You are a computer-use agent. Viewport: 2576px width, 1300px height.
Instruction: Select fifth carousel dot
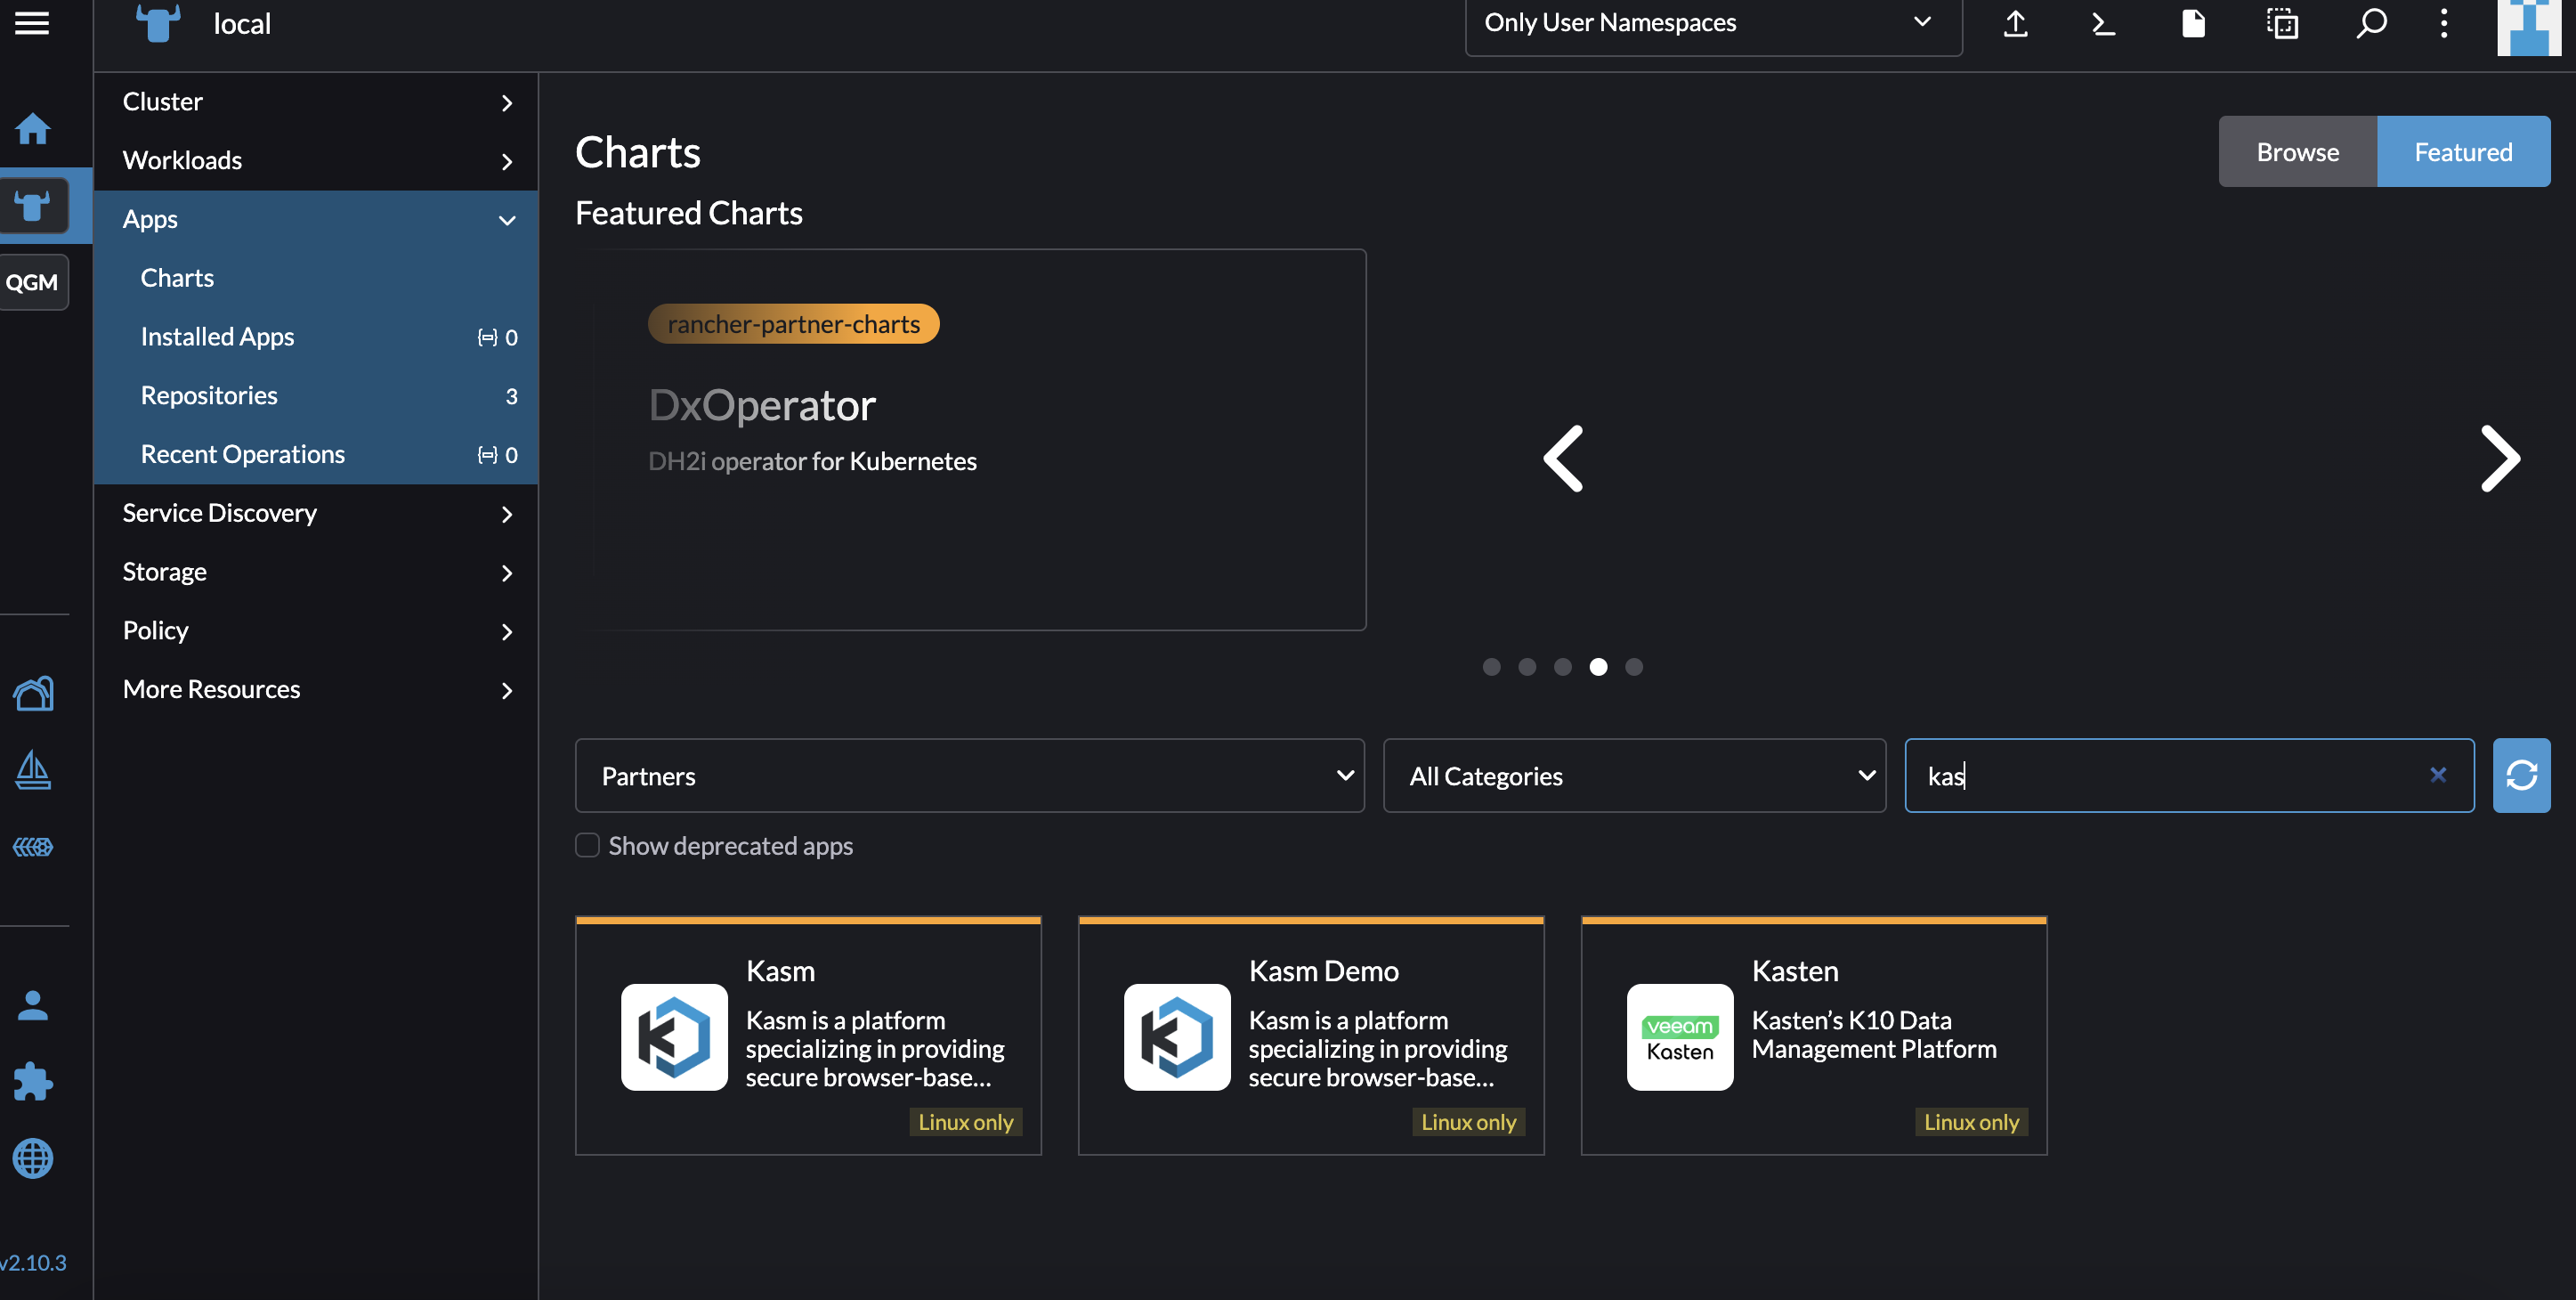click(1634, 667)
